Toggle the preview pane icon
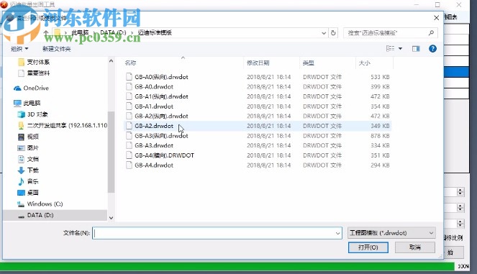477x274 pixels. [x=416, y=49]
